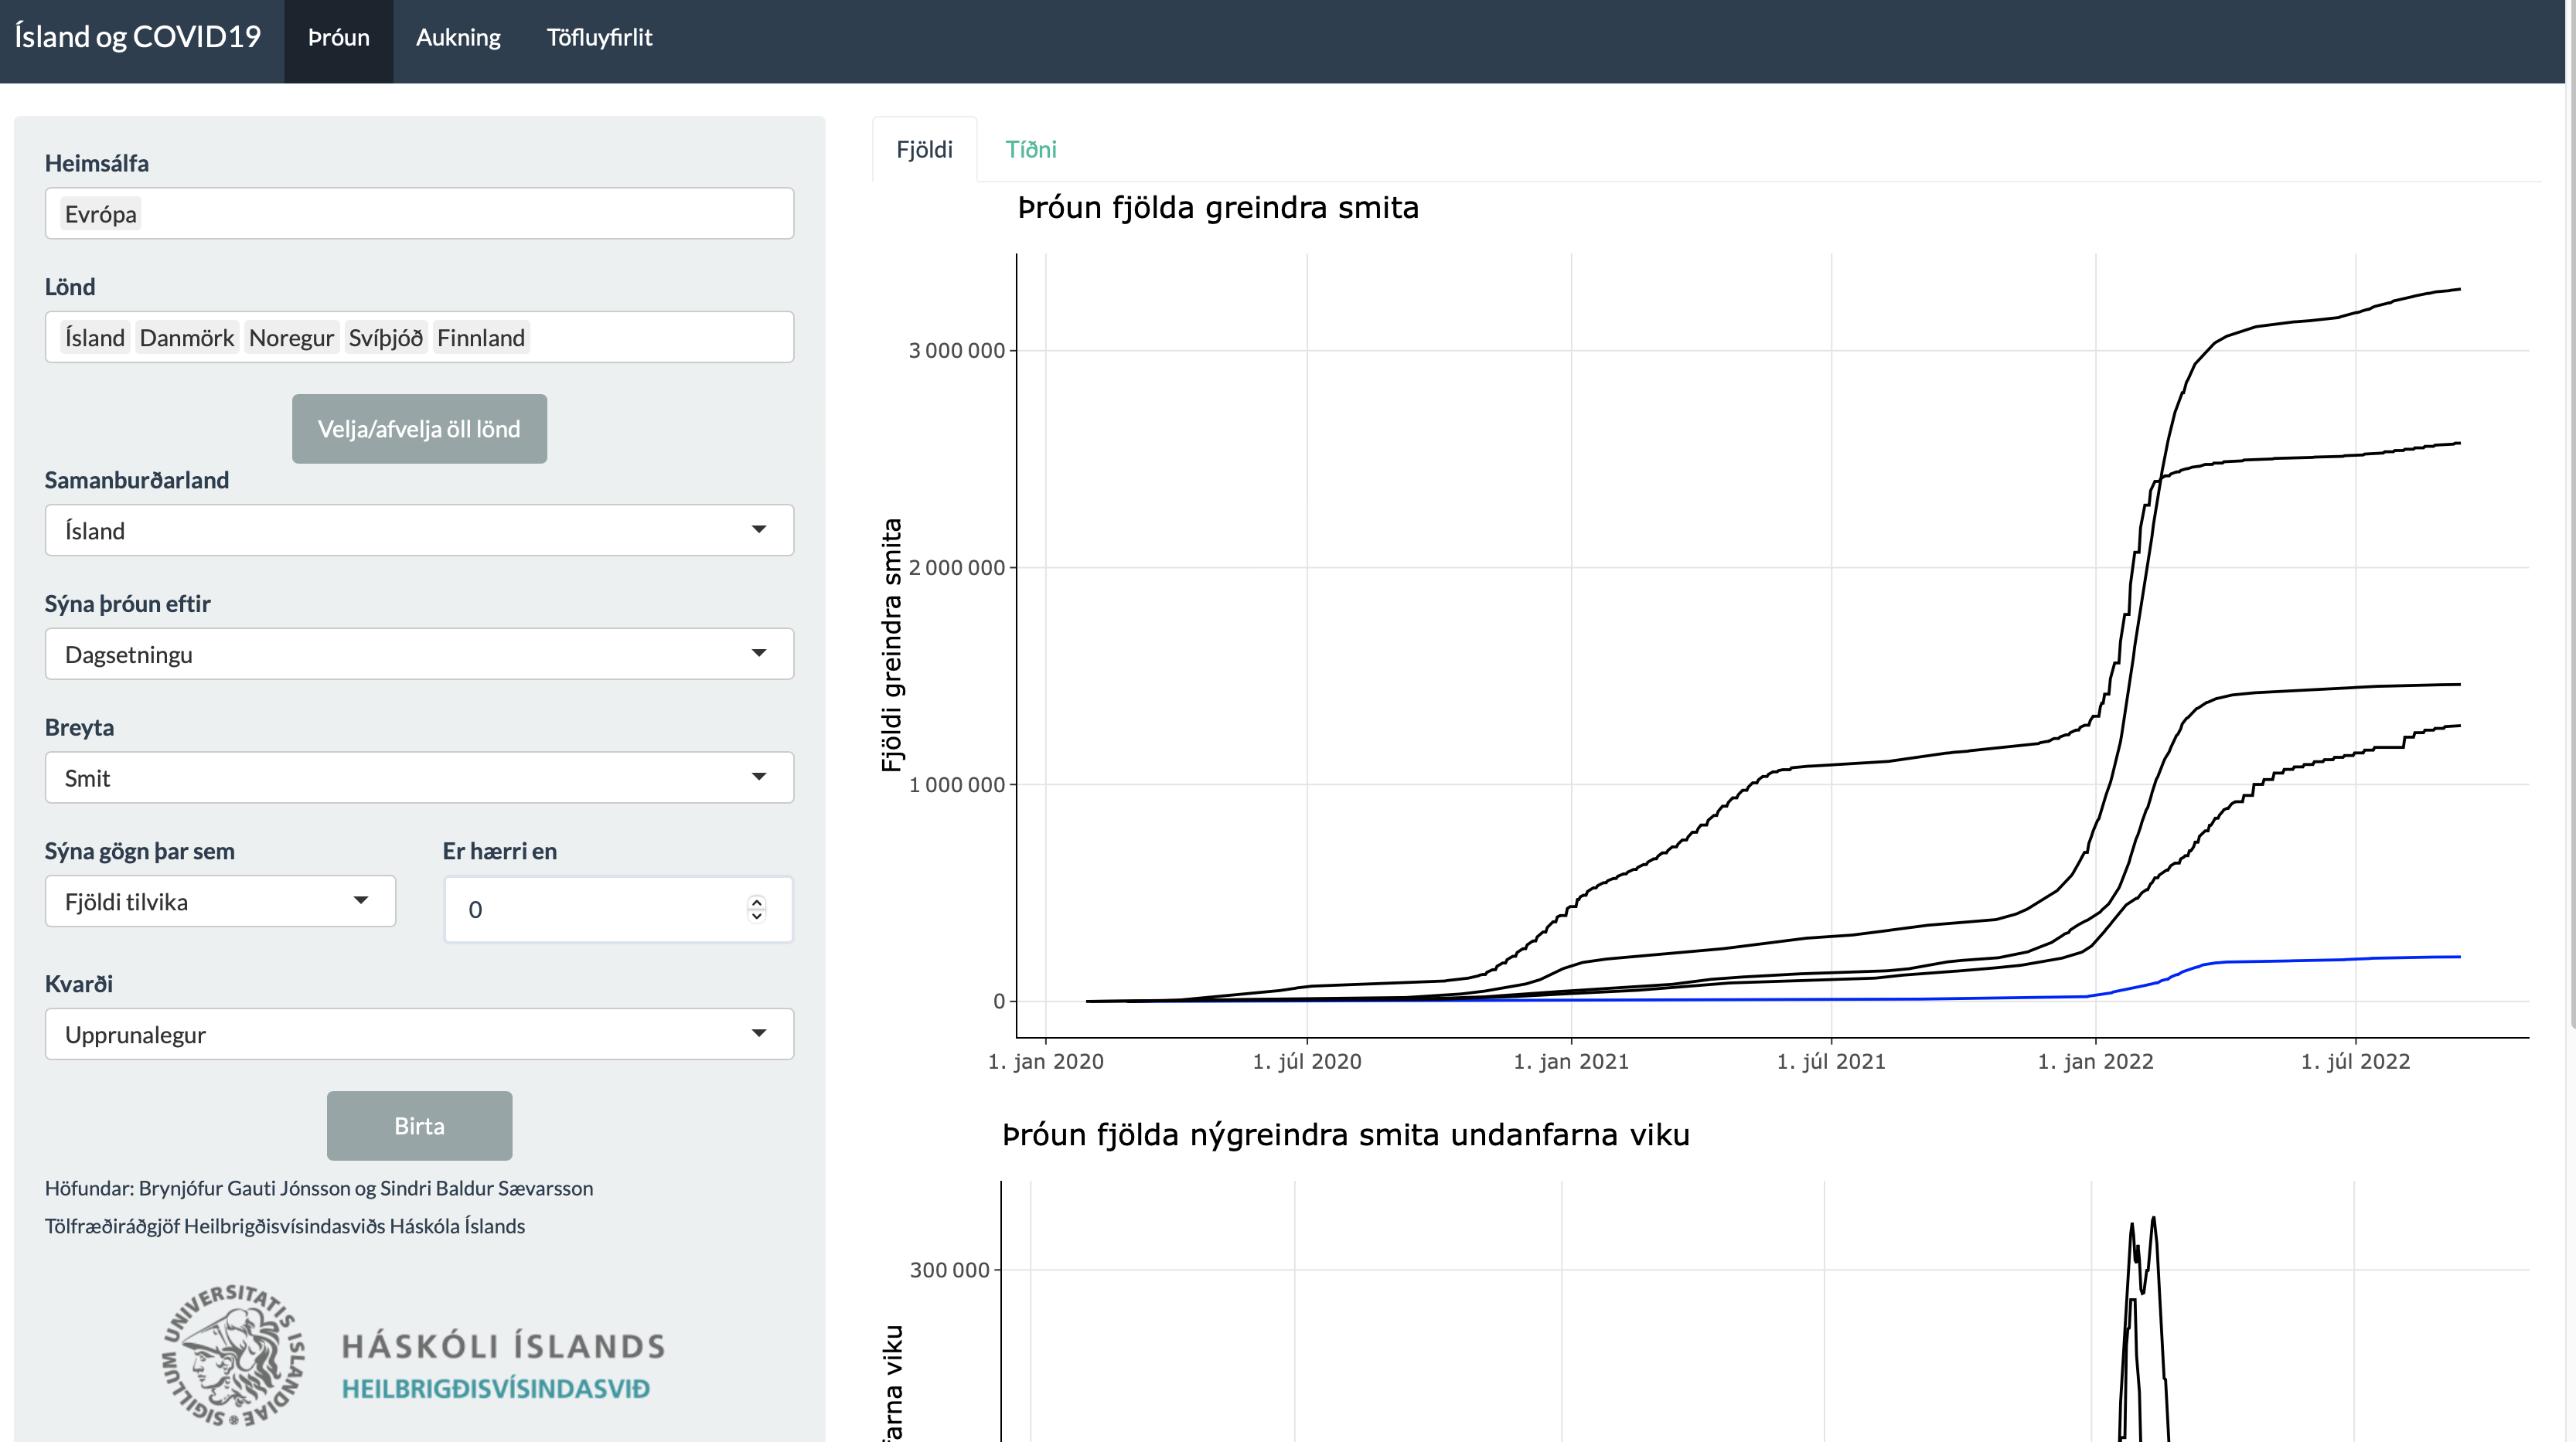Expand the Breyta dropdown showing Smit

tap(419, 777)
